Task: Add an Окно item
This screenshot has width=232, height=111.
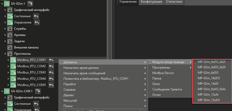Action: [170, 84]
